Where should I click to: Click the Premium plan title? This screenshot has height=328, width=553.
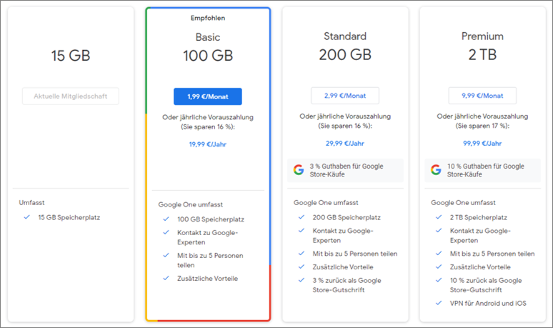coord(482,36)
